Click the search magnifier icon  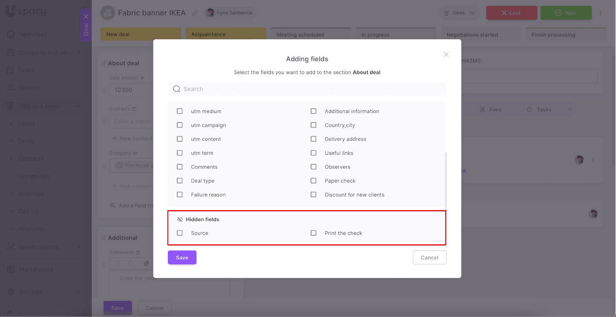click(x=176, y=89)
